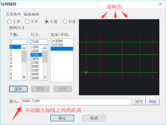Choose size 1500 in the 尺寸 list
Screen dimensions: 166x125
(x=36, y=47)
